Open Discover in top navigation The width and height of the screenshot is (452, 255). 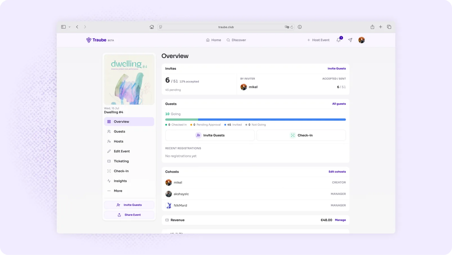click(x=236, y=40)
